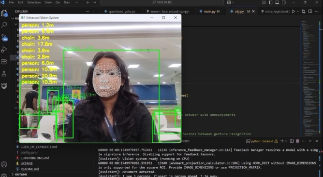Open the Copilot icon in the title bar
323x177 pixels.
[x=229, y=2]
